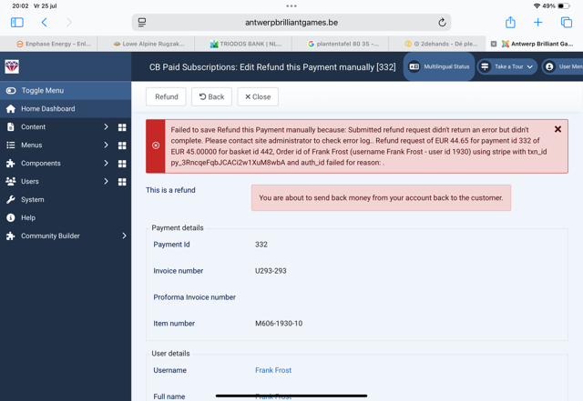Expand Menus submenu chevron
The image size is (583, 401).
click(x=106, y=145)
